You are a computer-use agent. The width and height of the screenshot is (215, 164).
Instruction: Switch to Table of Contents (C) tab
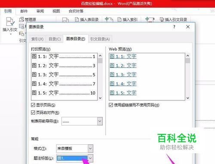click(x=55, y=39)
